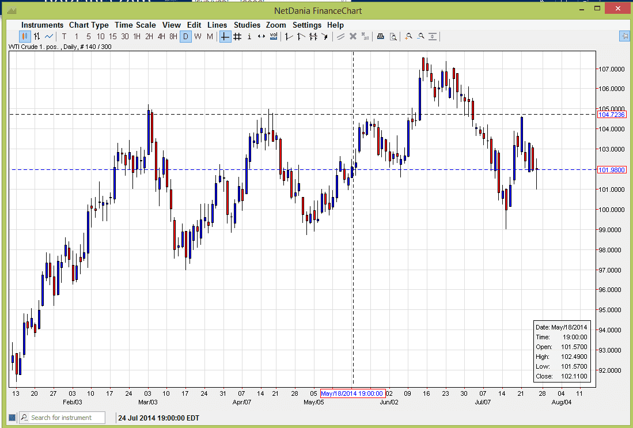Viewport: 633px width, 428px height.
Task: Click the print chart icon
Action: (x=380, y=36)
